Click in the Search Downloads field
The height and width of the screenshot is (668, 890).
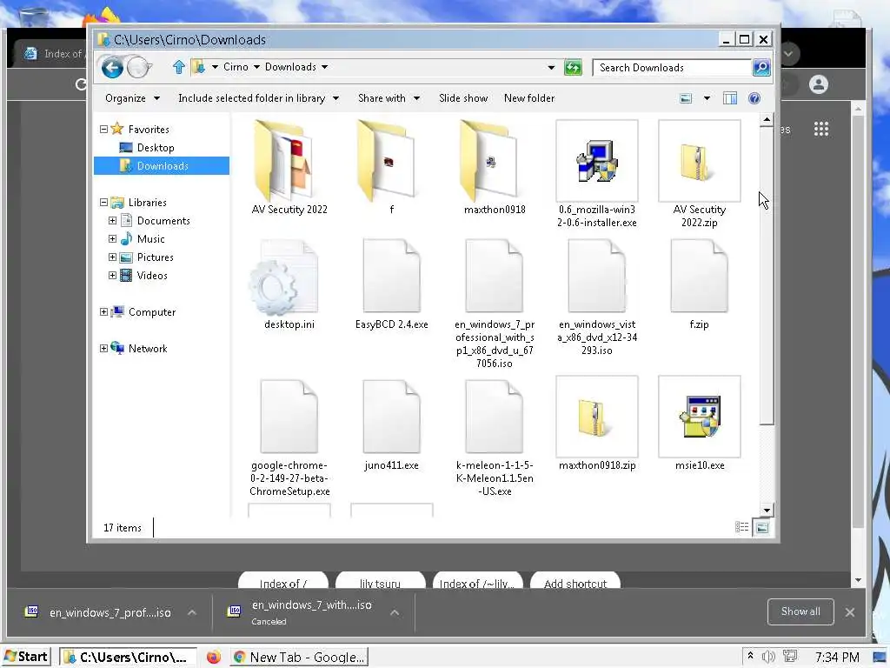pyautogui.click(x=672, y=68)
